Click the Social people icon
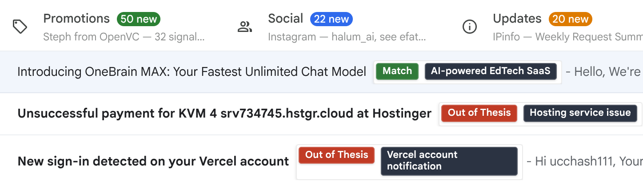Image resolution: width=643 pixels, height=185 pixels. (x=244, y=27)
